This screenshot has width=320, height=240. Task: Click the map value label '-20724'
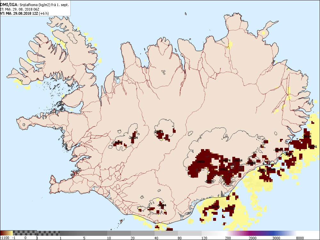pos(133,138)
